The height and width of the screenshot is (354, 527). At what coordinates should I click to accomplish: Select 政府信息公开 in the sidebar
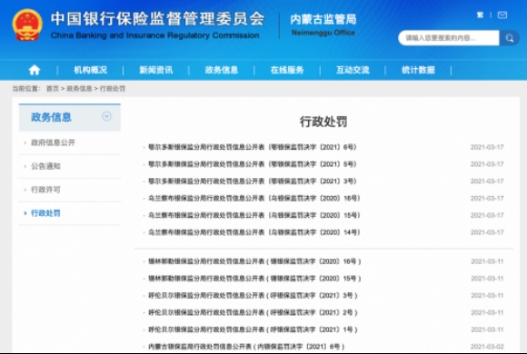pos(53,143)
